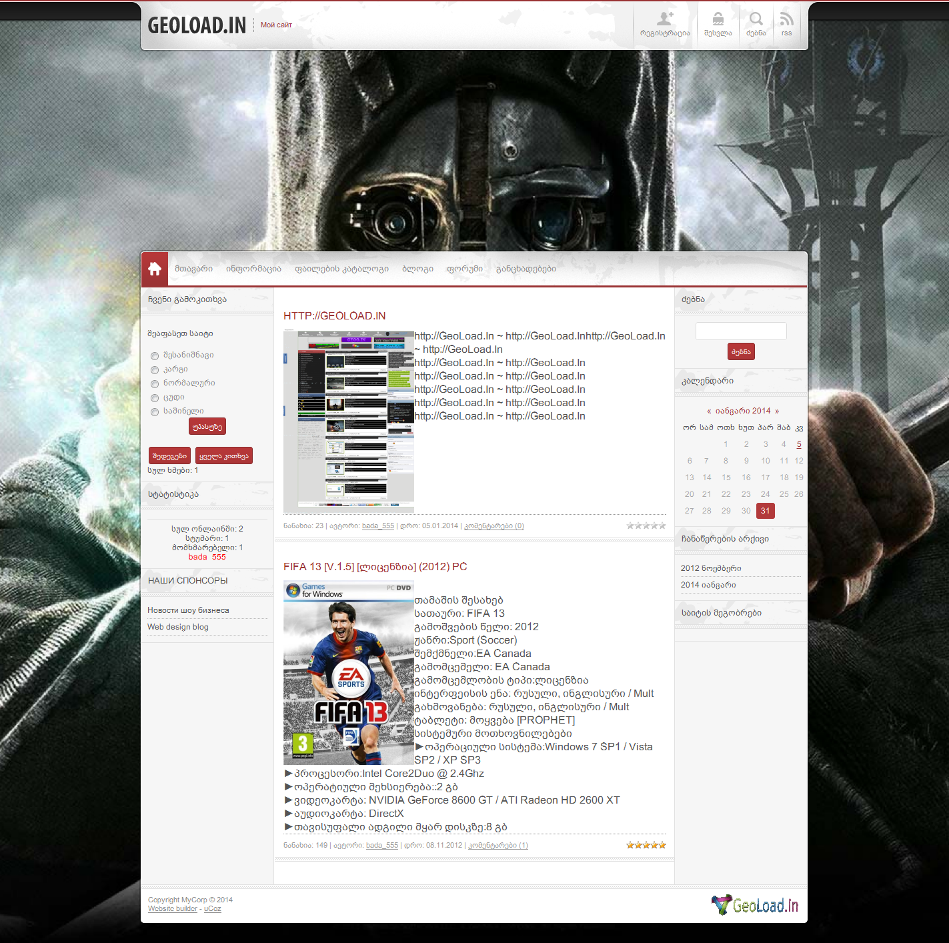The height and width of the screenshot is (943, 949).
Task: Open the 'ფორუმი' navigation tab
Action: 464,269
